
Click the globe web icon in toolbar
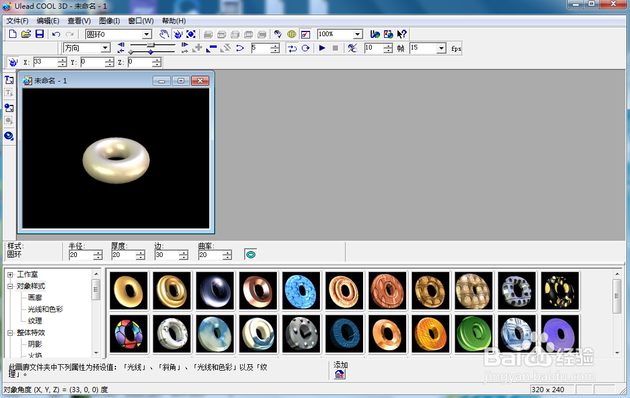tap(292, 34)
